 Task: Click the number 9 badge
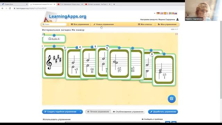pos(152,54)
